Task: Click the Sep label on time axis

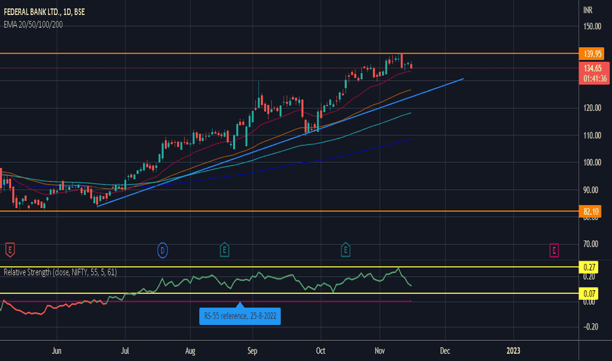Action: (253, 351)
